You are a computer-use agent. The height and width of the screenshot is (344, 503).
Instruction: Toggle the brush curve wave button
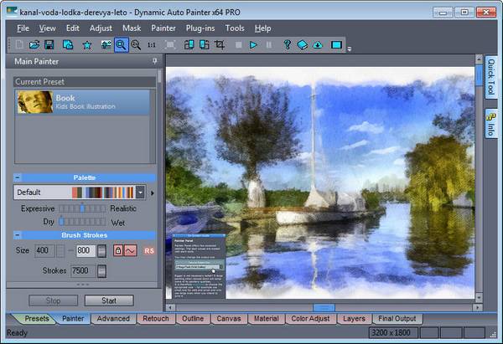coord(130,251)
